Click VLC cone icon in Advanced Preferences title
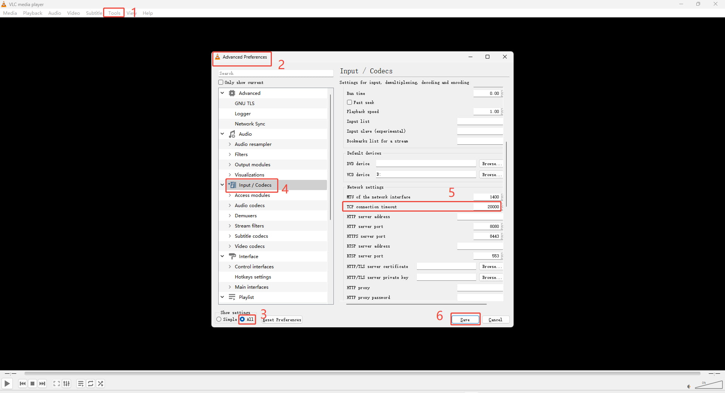 (217, 57)
